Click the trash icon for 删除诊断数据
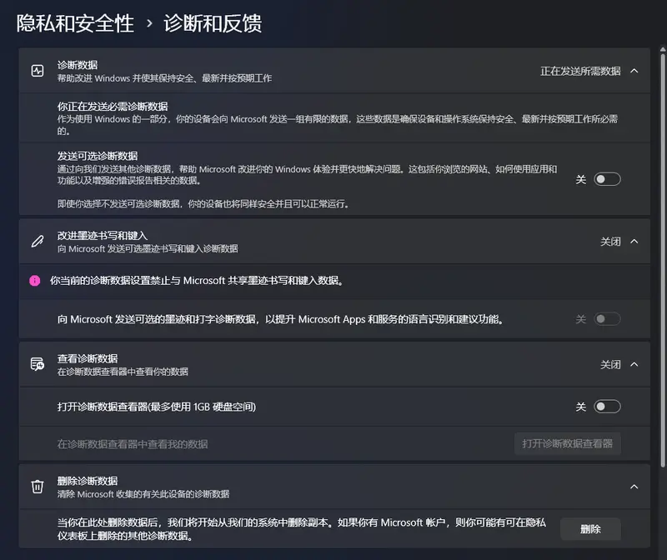Viewport: 667px width, 560px height. [37, 487]
